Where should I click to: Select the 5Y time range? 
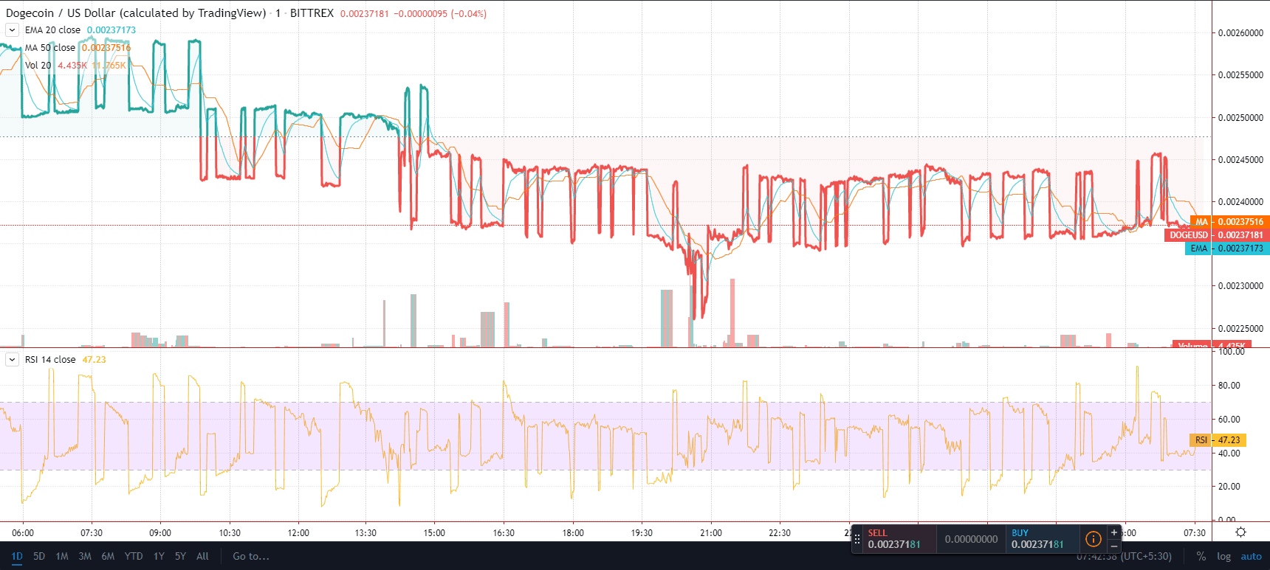tap(180, 556)
